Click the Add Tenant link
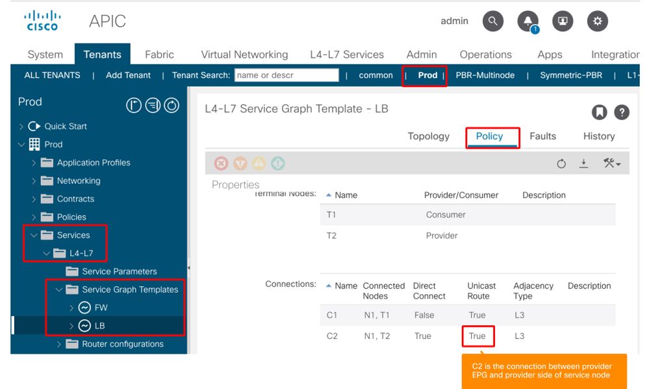Viewport: 649px width, 389px height. [x=128, y=75]
